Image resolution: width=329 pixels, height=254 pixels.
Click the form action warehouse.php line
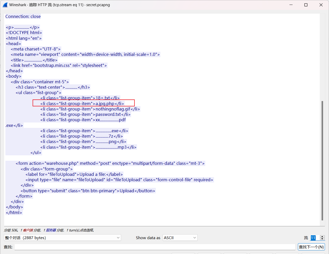110,163
